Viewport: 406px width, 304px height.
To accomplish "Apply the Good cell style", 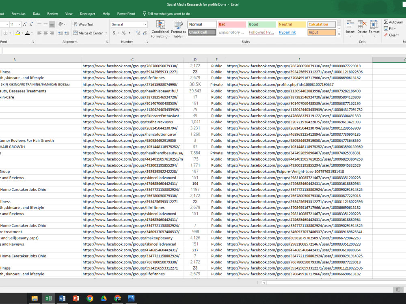I will point(262,24).
